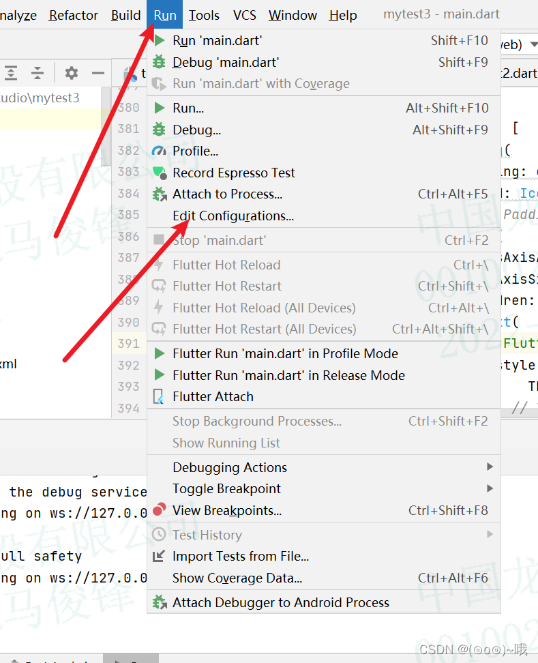Click the Import Tests from File icon
Viewport: 538px width, 663px height.
pos(158,556)
